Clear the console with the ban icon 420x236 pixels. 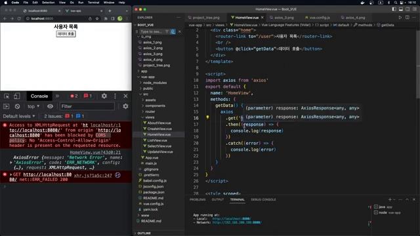click(18, 106)
